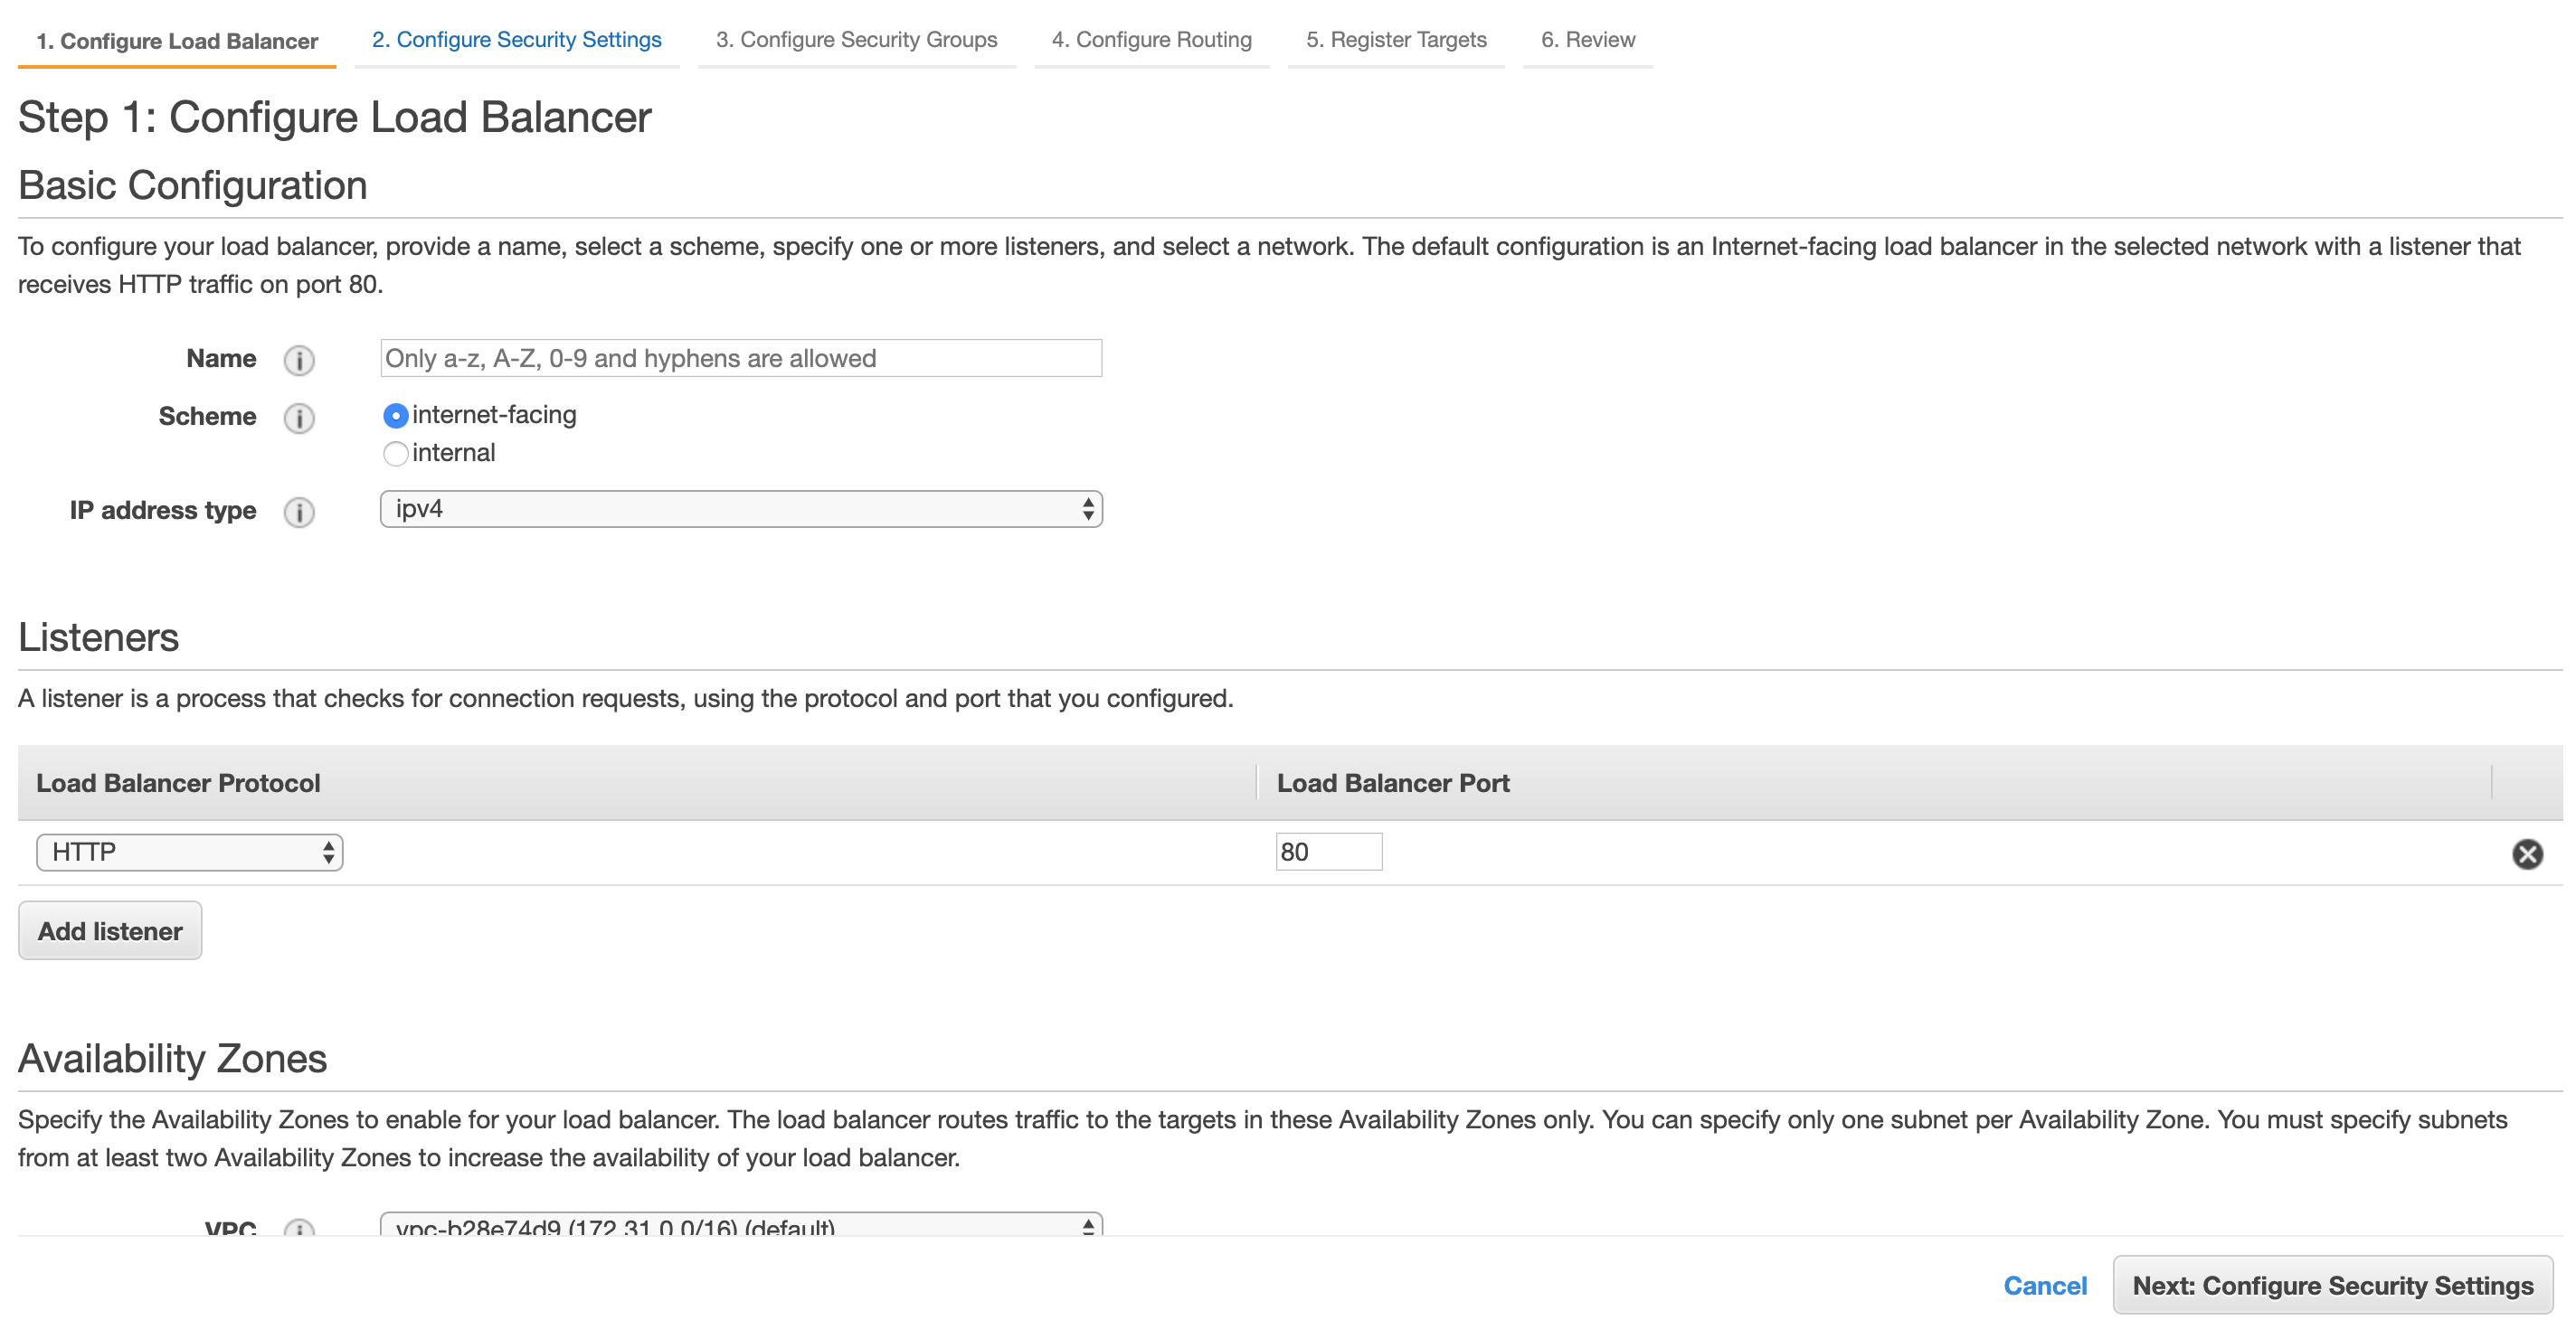2576x1320 pixels.
Task: Remove the HTTP listener with X icon
Action: (x=2526, y=853)
